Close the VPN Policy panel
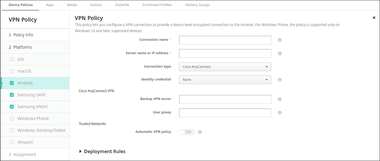The image size is (380, 161). click(374, 18)
